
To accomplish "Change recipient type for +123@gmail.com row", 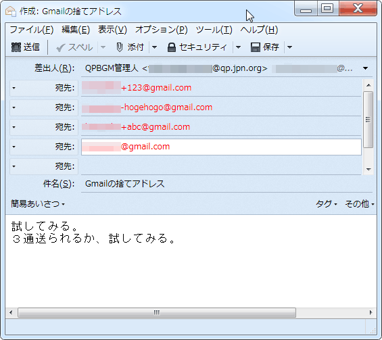I will 44,88.
